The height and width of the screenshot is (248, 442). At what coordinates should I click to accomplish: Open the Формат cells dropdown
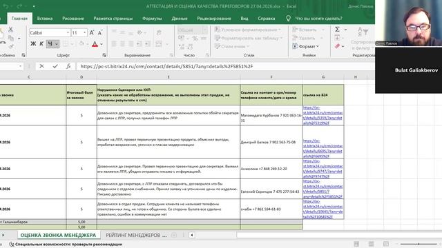click(306, 46)
